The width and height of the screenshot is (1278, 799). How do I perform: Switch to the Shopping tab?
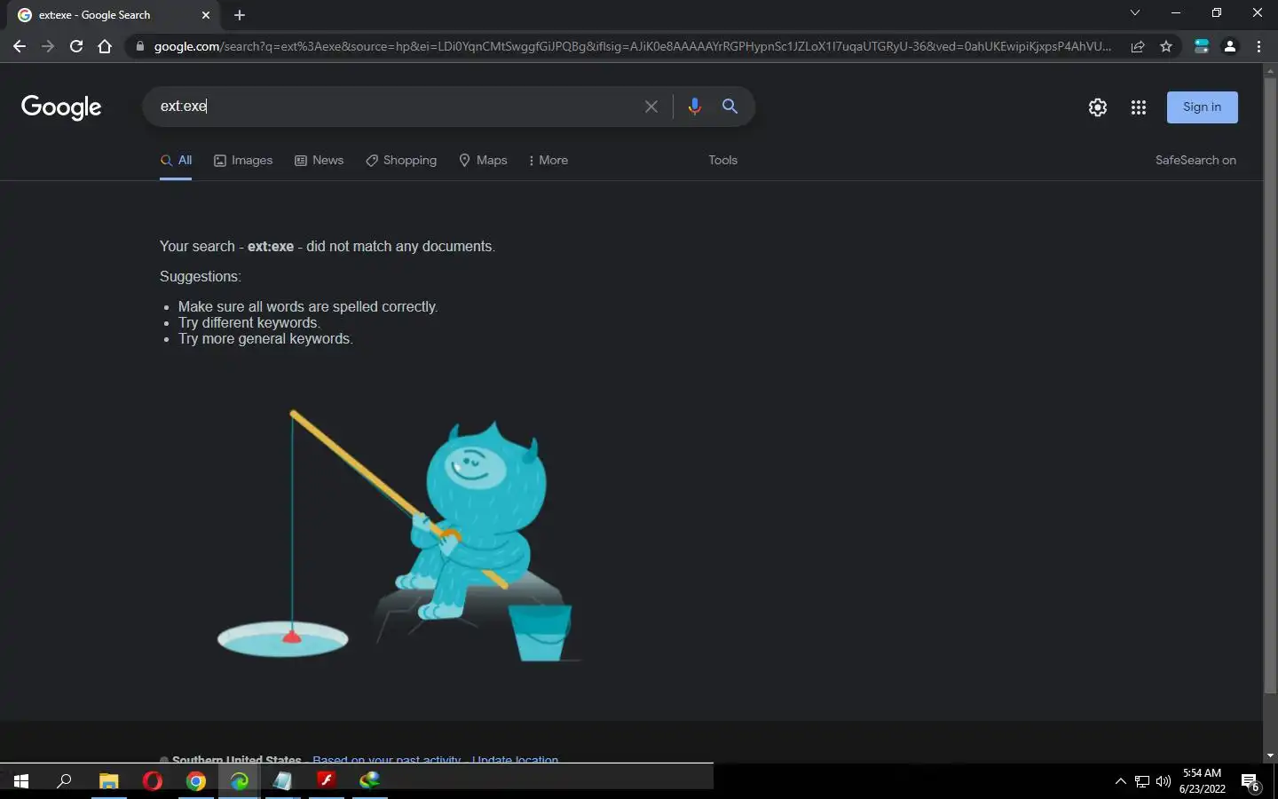click(x=401, y=161)
